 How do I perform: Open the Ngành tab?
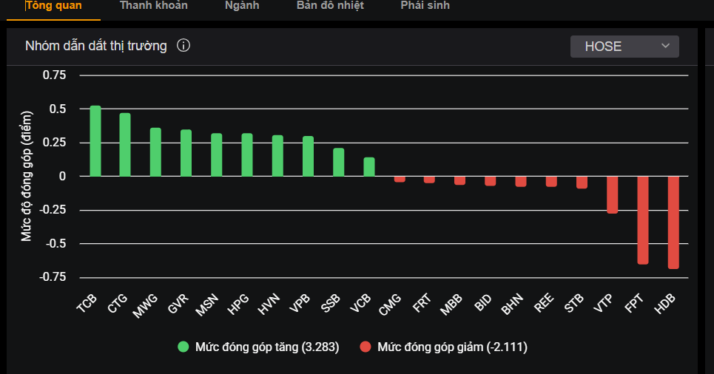[243, 6]
